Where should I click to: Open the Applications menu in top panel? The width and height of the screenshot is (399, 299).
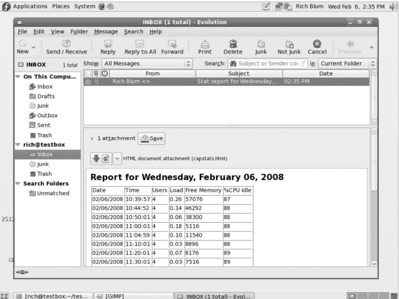pos(30,6)
